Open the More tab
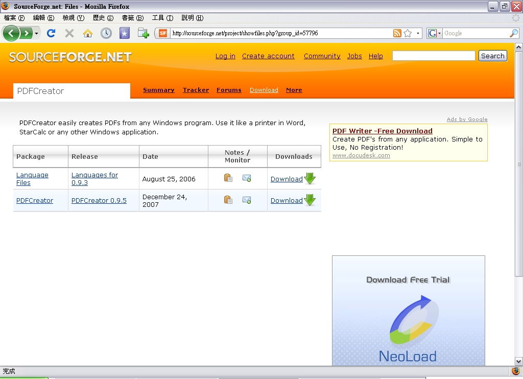Viewport: 523px width, 379px height. 294,90
